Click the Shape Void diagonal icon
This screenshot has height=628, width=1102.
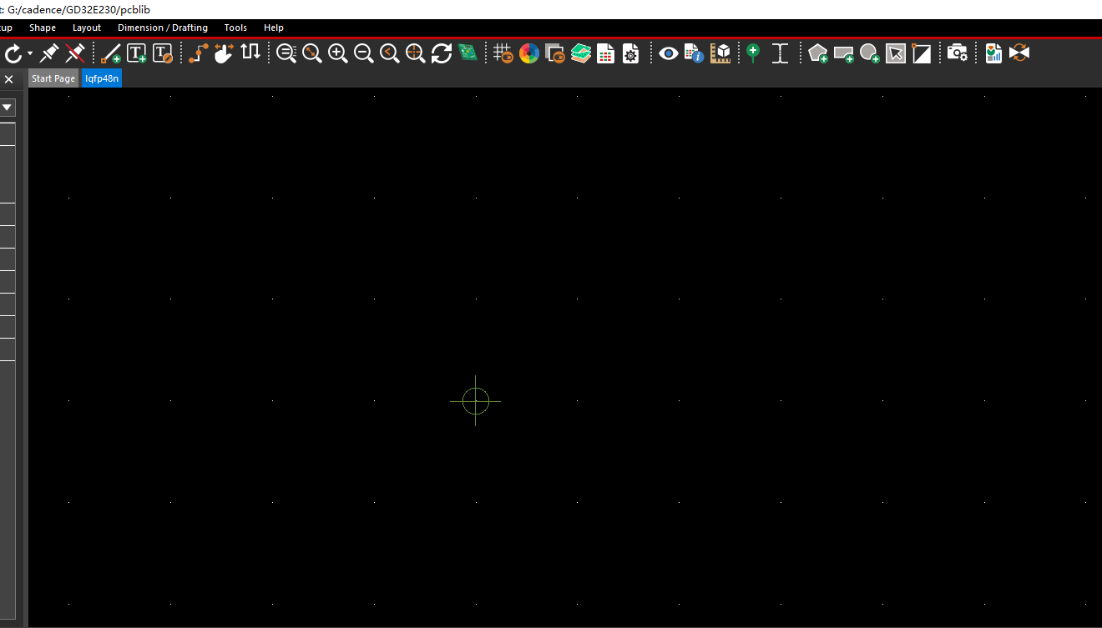coord(922,53)
